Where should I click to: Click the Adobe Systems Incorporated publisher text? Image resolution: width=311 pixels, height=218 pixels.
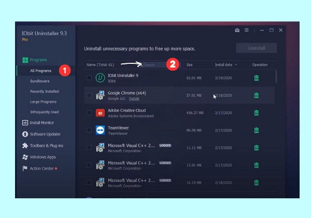coord(131,116)
